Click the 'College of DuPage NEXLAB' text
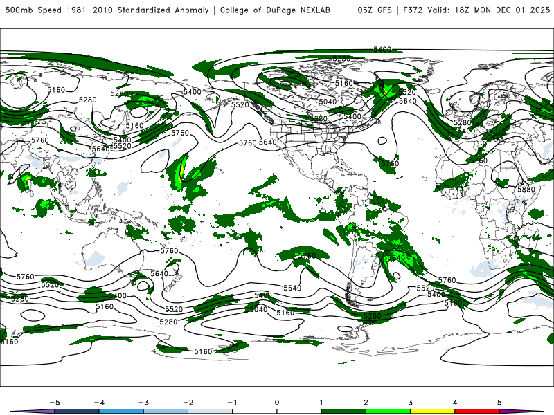This screenshot has width=554, height=415. click(x=275, y=10)
